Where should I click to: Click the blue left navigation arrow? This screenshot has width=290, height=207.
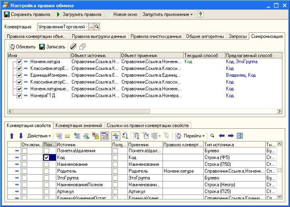(222, 136)
